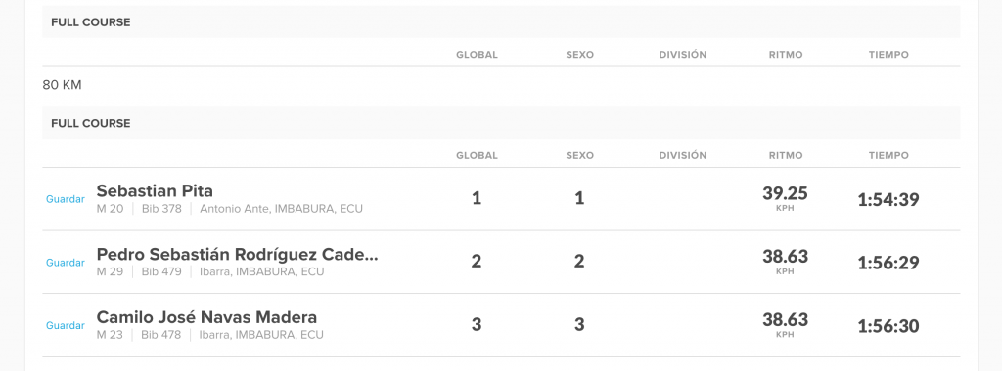1002x371 pixels.
Task: Open Pedro Sebastián Rodríguez Cade... result
Action: [237, 255]
